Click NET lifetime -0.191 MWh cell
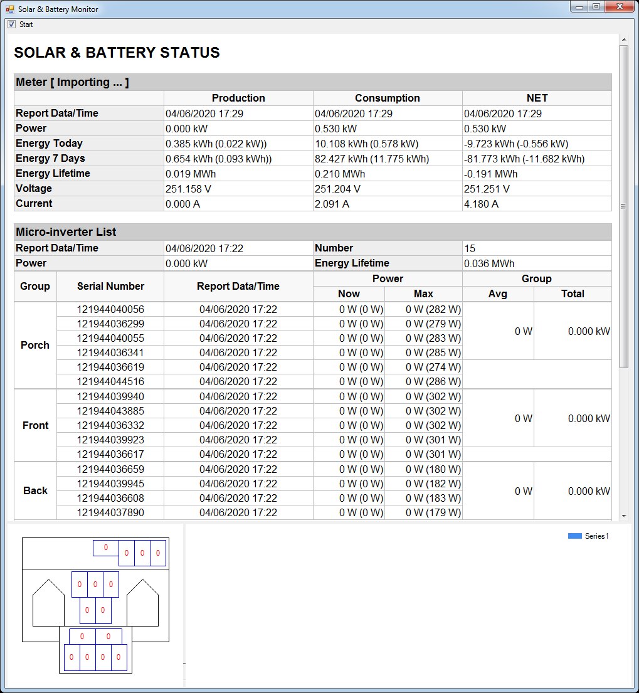 point(537,174)
